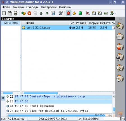Click the download list scroll right arrow
Image resolution: width=126 pixels, height=121 pixels.
point(114,93)
